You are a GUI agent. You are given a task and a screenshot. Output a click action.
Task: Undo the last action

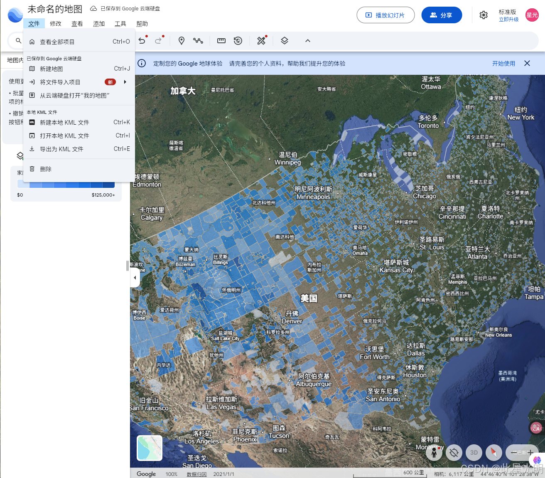click(x=142, y=41)
